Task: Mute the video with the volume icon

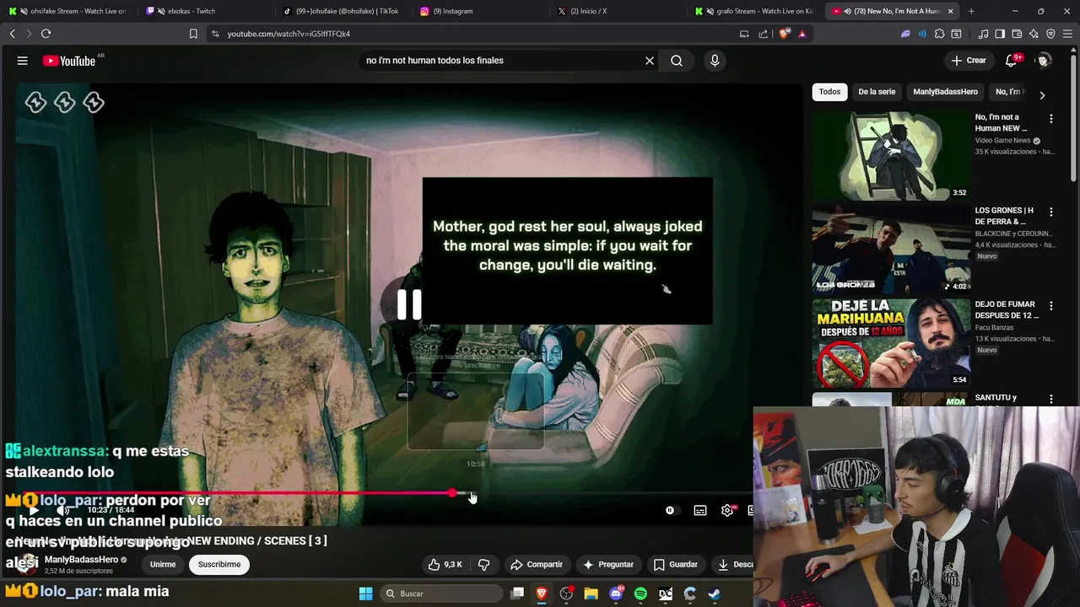Action: tap(62, 510)
